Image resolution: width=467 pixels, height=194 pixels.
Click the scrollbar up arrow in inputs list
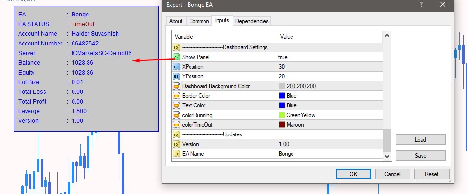point(387,36)
